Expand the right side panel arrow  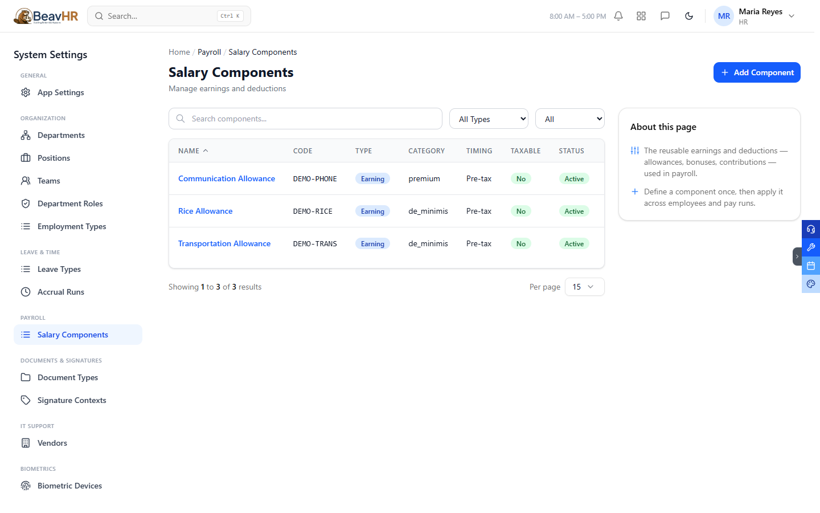(797, 256)
